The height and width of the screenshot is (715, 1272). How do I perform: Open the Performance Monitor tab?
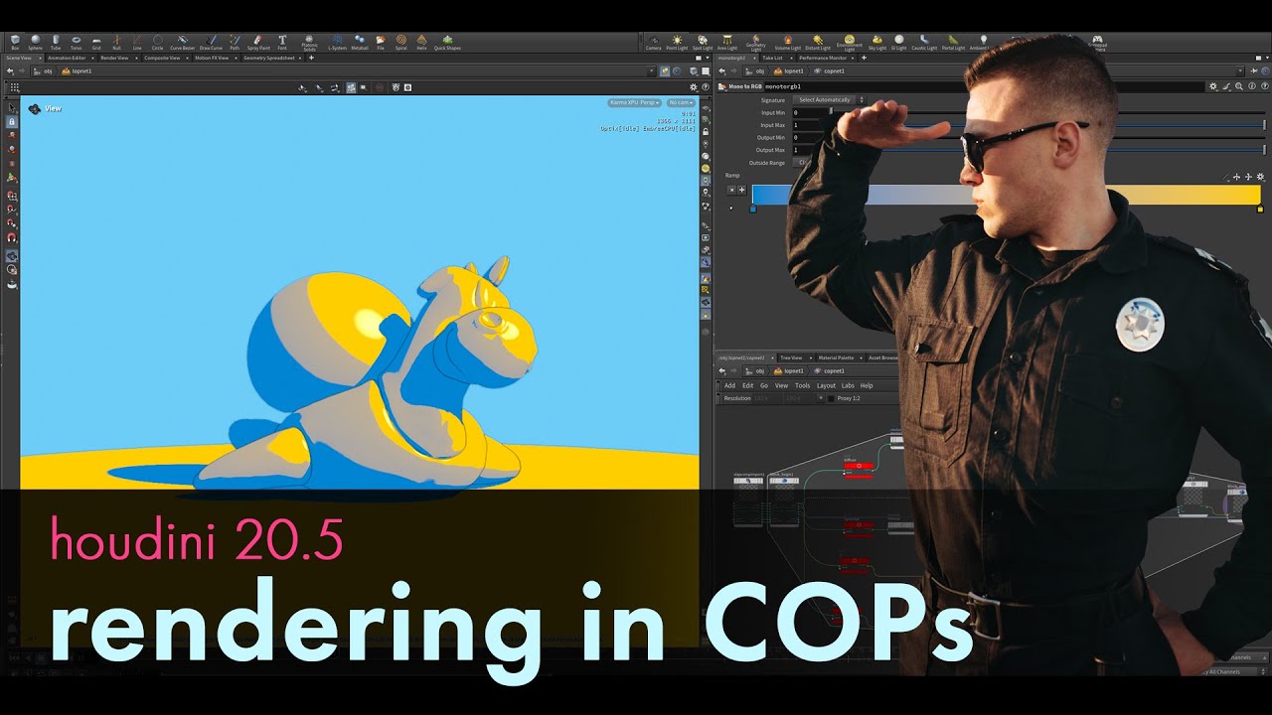pyautogui.click(x=823, y=59)
